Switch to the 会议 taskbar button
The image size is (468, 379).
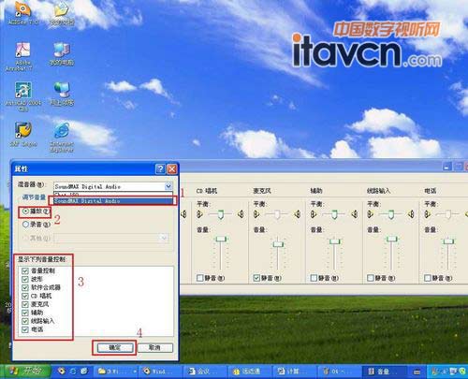206,372
